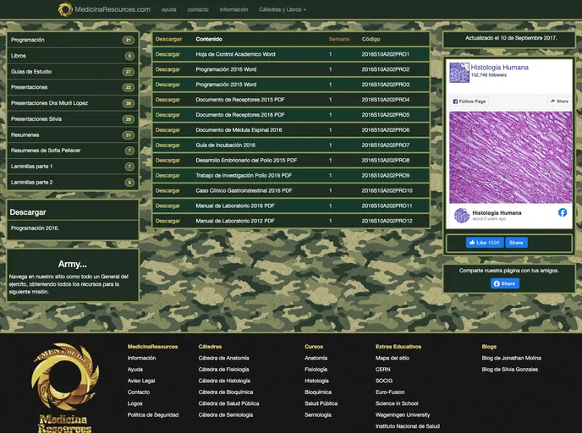The height and width of the screenshot is (433, 582).
Task: Open the contacto navigation item
Action: [198, 9]
